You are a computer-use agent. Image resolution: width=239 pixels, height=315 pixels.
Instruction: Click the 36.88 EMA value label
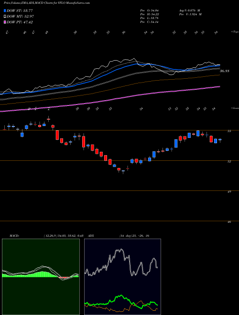[225, 71]
